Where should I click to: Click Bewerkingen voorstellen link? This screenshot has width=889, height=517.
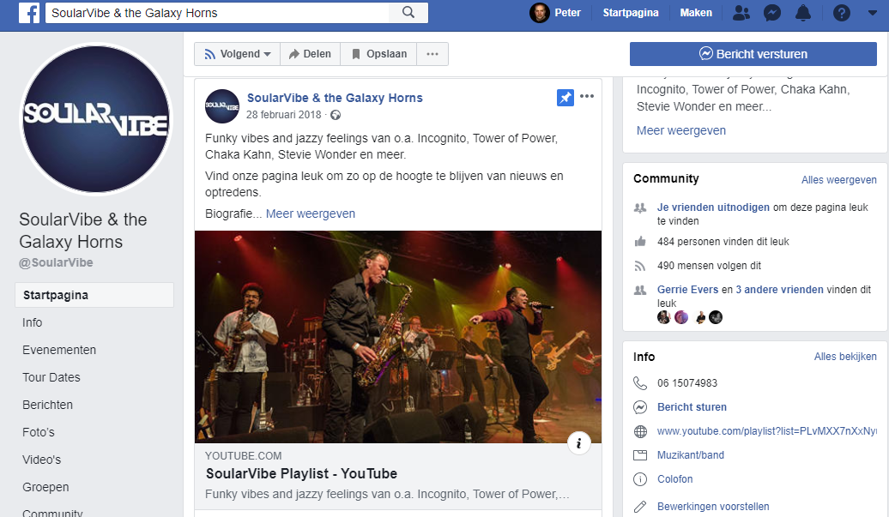click(713, 507)
